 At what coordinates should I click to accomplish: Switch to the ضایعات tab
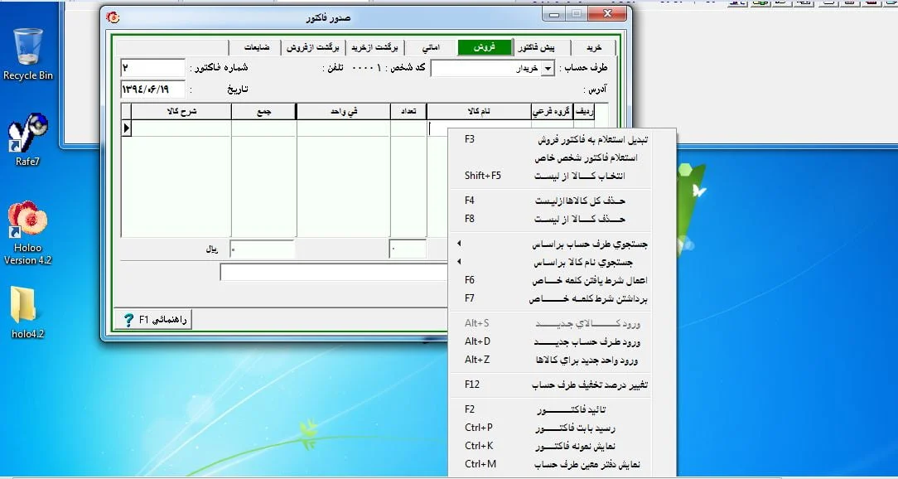256,47
